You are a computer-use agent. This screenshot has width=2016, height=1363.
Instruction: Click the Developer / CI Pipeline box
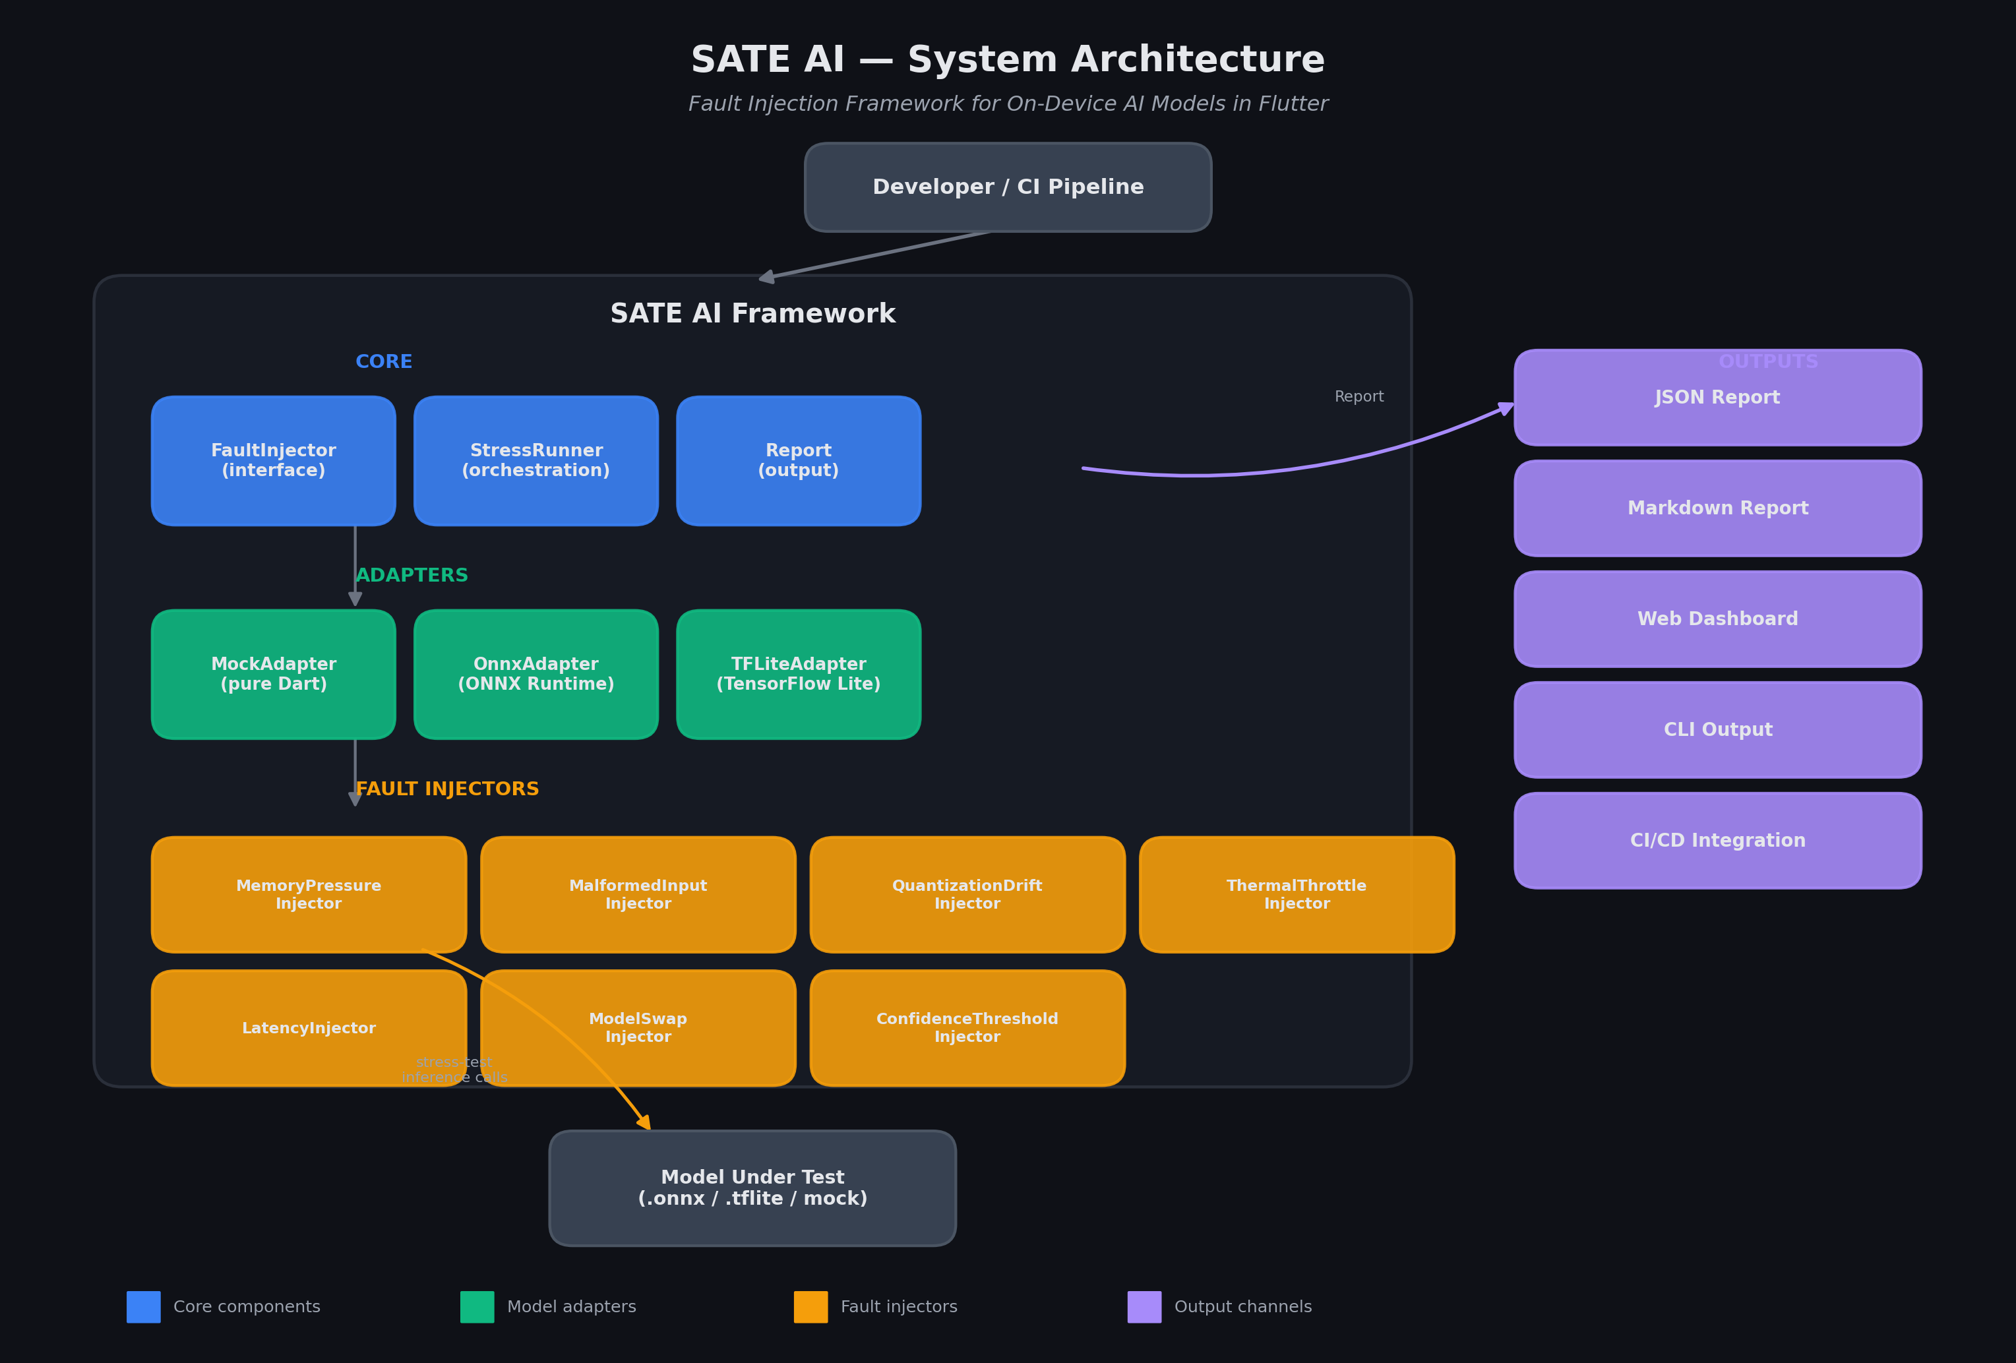[x=1008, y=187]
